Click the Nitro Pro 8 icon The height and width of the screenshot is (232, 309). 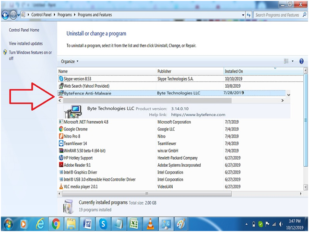pos(61,136)
